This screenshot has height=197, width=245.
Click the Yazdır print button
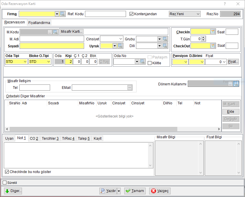click(108, 191)
